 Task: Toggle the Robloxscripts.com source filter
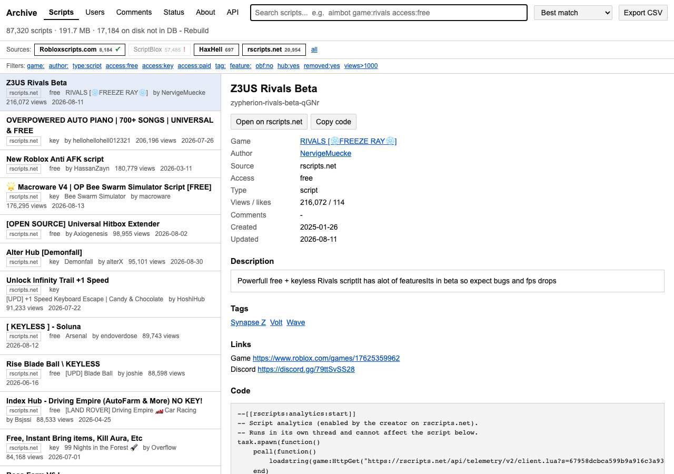point(80,50)
